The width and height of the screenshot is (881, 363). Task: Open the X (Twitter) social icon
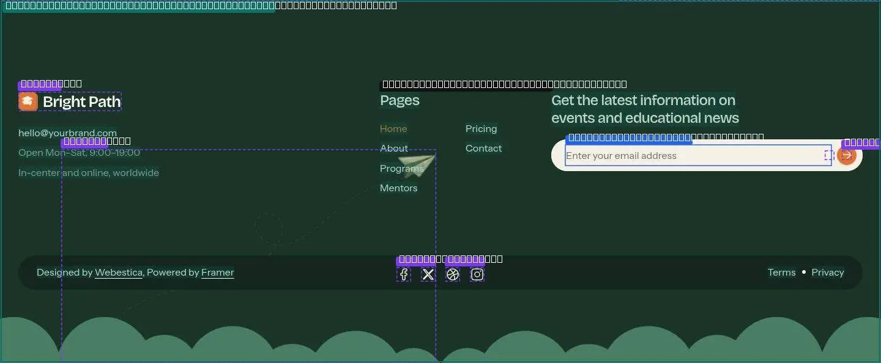pyautogui.click(x=428, y=274)
